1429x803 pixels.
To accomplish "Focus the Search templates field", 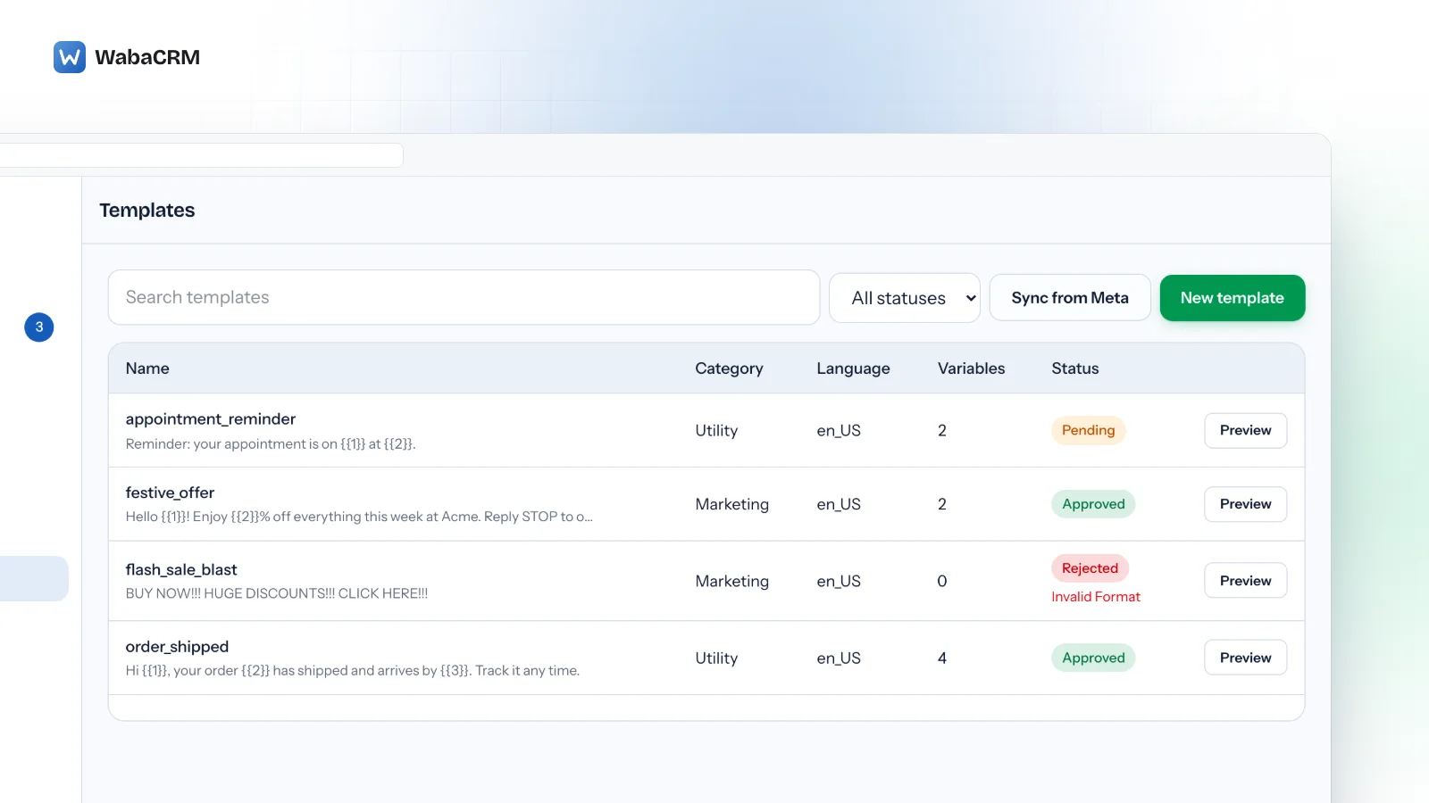I will click(x=464, y=297).
